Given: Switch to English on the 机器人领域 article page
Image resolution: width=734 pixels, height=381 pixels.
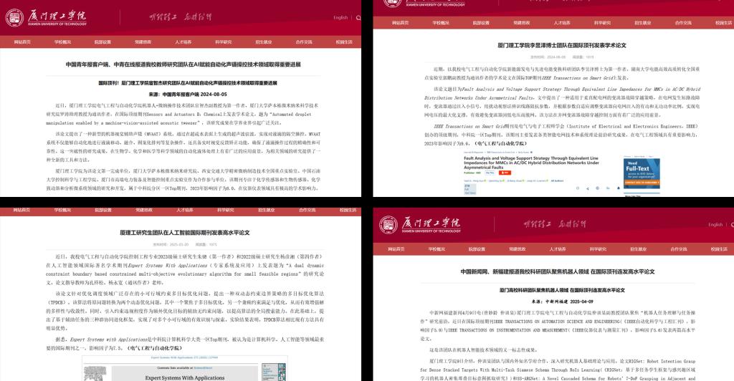Looking at the screenshot, I should pyautogui.click(x=715, y=225).
